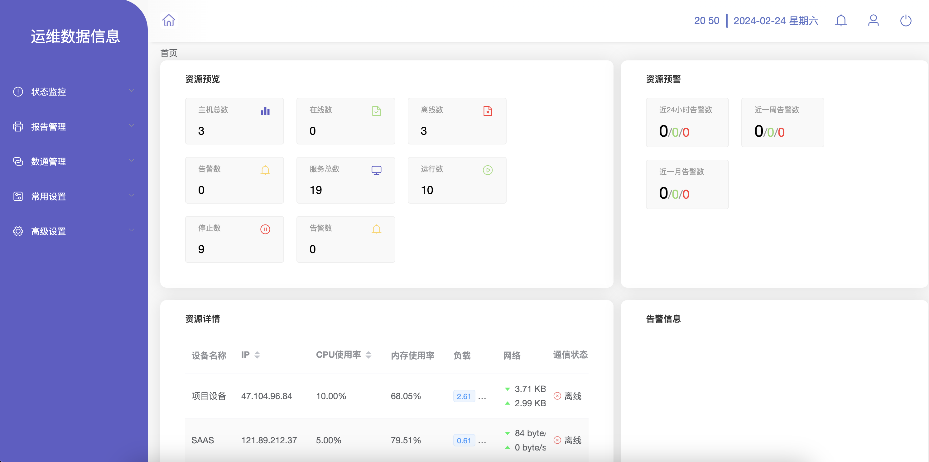Click bar chart icon on 主机总数 card
929x462 pixels.
point(265,111)
